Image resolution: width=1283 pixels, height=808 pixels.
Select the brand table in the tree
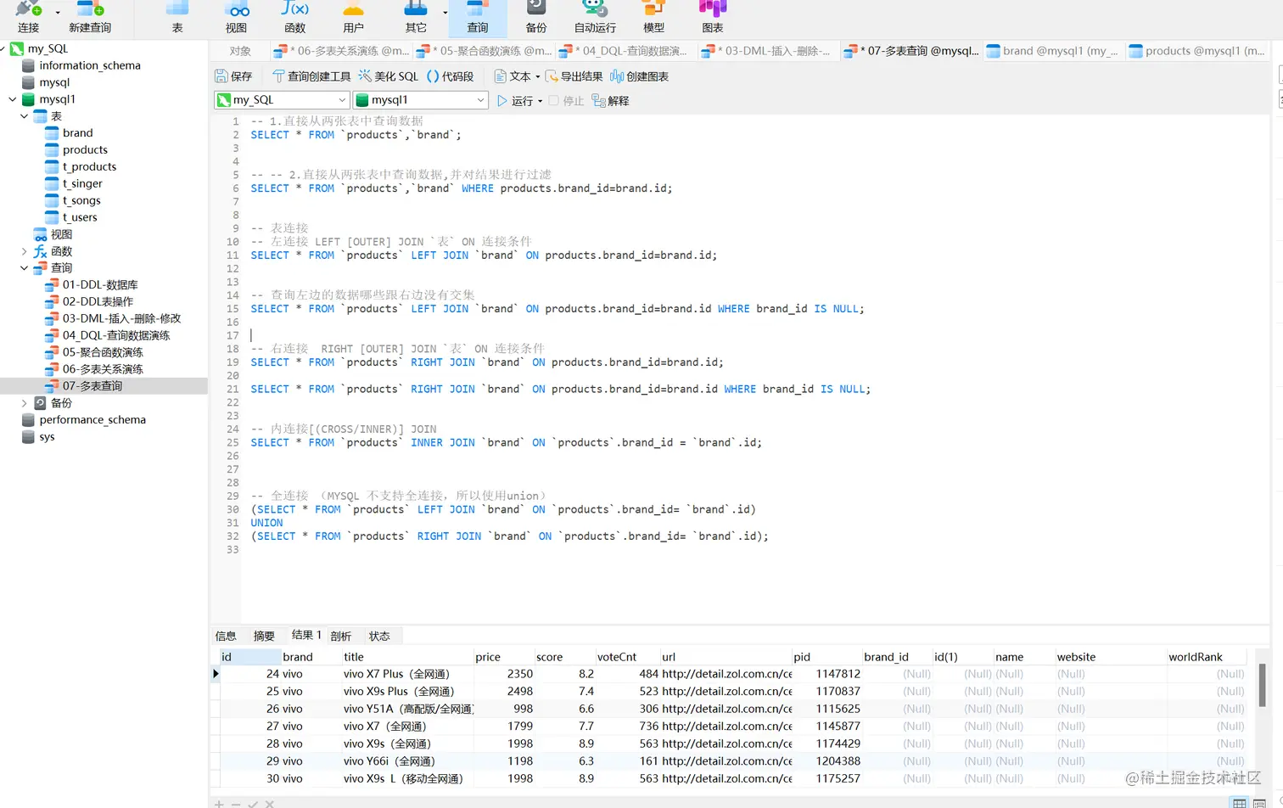77,133
